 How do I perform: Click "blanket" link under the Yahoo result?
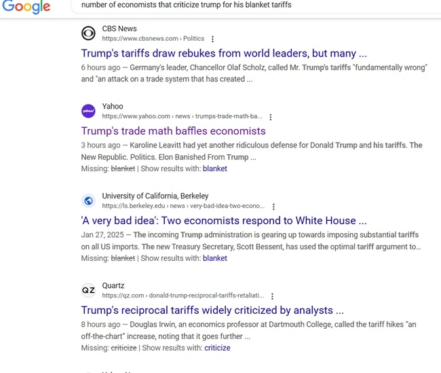click(214, 168)
